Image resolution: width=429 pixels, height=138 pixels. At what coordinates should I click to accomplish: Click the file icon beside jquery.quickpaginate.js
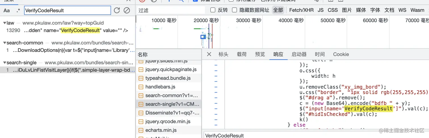click(x=141, y=69)
